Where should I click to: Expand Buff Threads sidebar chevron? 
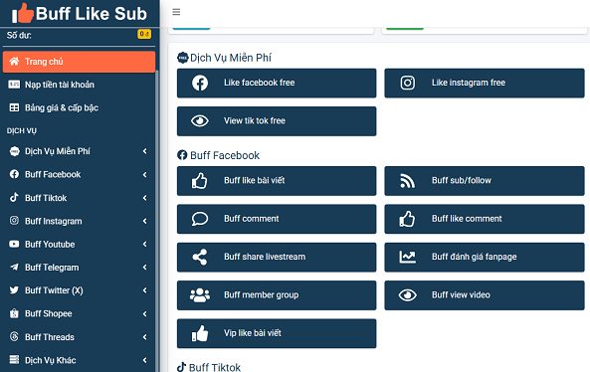tap(145, 337)
